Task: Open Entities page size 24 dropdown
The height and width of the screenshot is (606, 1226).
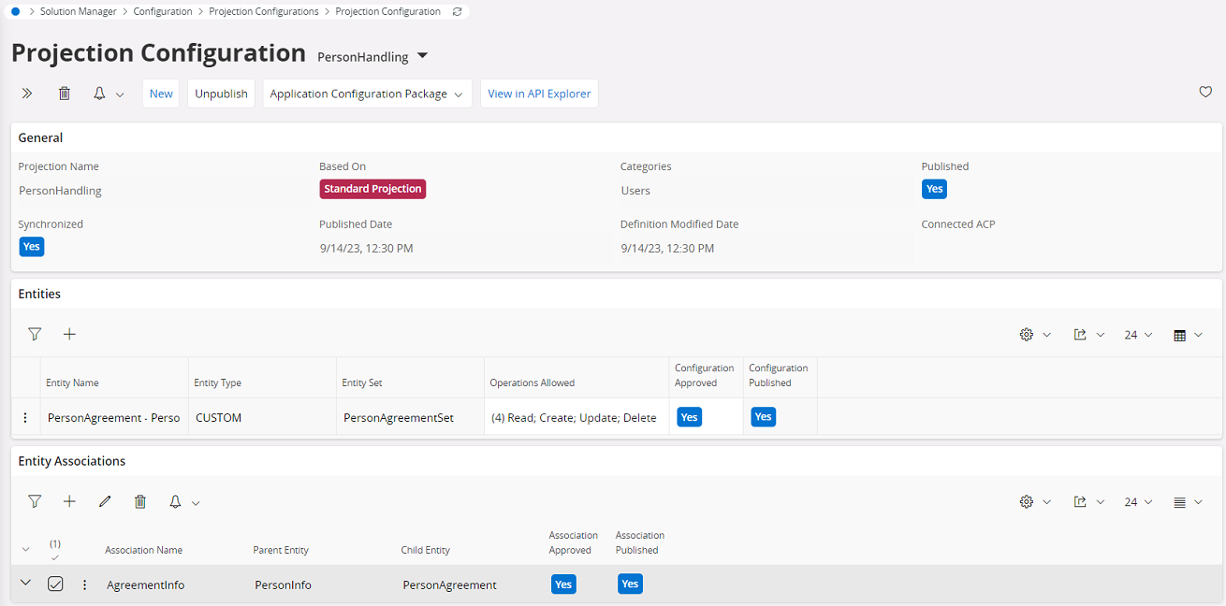Action: 1138,335
